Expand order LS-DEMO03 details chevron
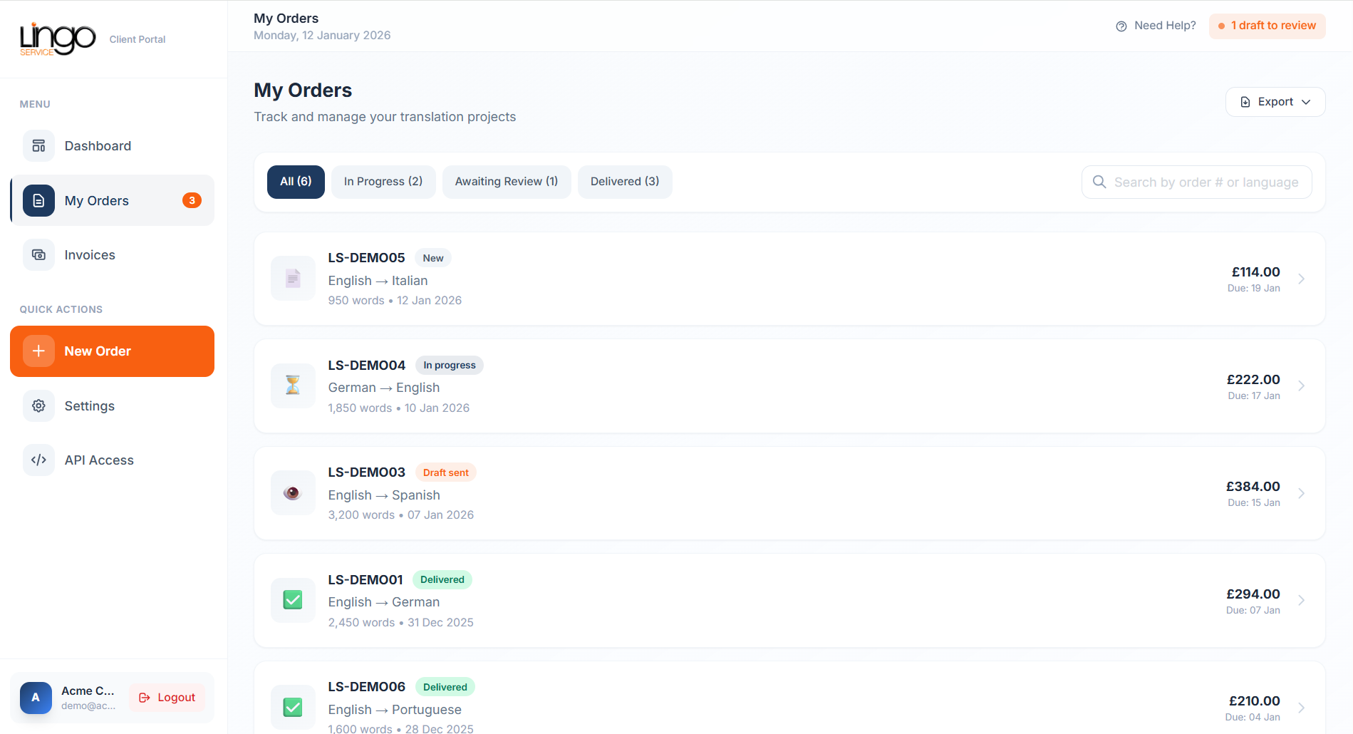Image resolution: width=1353 pixels, height=734 pixels. (1302, 493)
